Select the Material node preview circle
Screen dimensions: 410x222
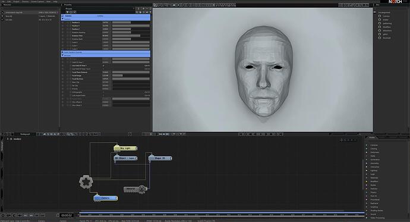click(x=142, y=189)
